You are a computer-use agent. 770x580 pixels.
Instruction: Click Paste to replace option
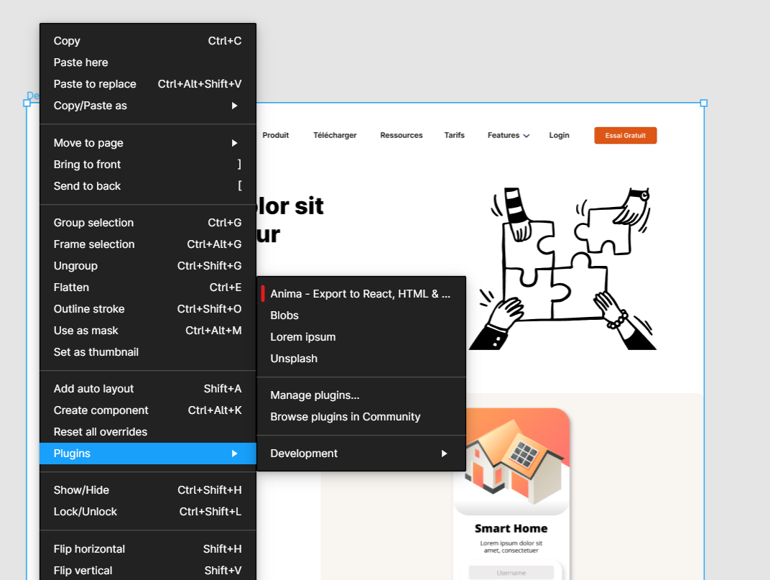148,84
